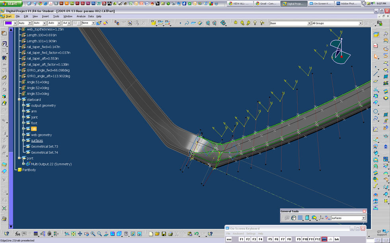Select 'PartBody' in the tree

(x=29, y=170)
